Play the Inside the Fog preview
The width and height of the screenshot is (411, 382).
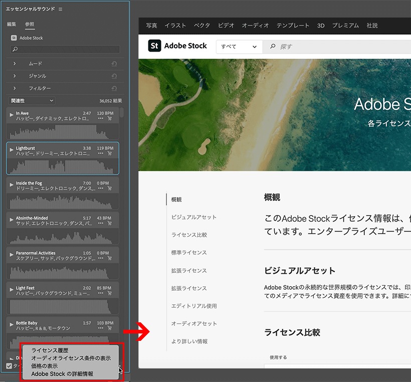tap(11, 184)
